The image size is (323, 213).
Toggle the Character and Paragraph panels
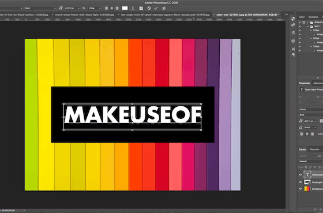click(x=141, y=8)
